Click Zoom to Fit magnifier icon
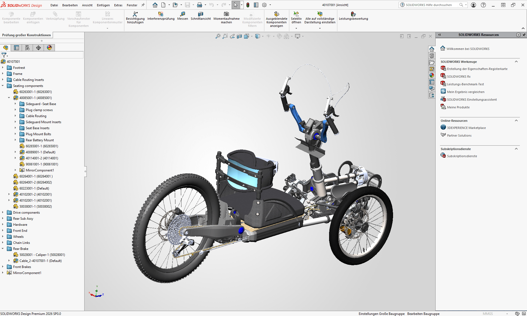Screen dimensions: 527x316 click(218, 36)
